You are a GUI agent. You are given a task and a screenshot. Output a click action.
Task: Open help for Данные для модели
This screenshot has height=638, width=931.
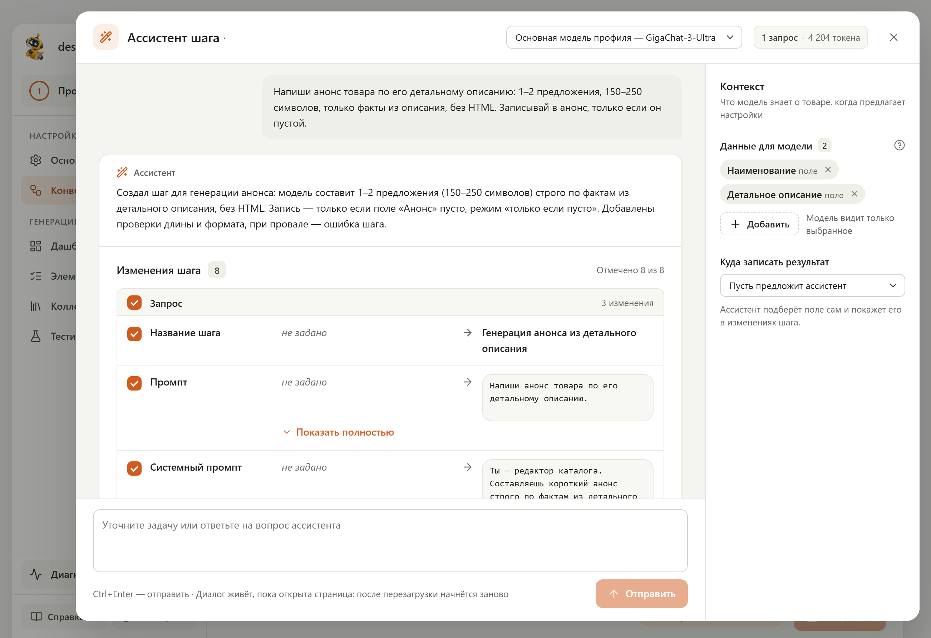899,145
